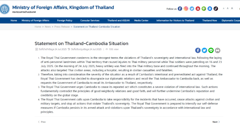Open the TikTok icon in Follow us
This screenshot has height=128, width=240.
pyautogui.click(x=216, y=9)
